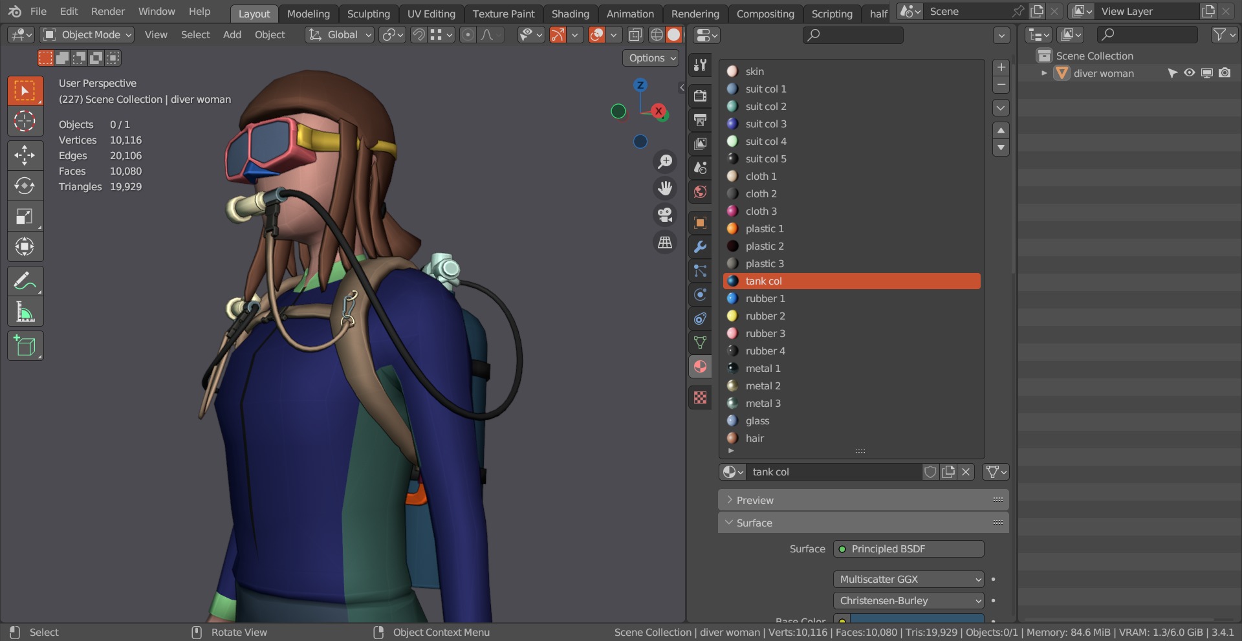Switch to the Sculpting workspace tab
Viewport: 1242px width, 641px height.
pyautogui.click(x=368, y=14)
